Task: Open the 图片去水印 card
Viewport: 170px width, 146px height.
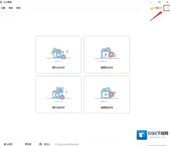Action: coord(58,54)
